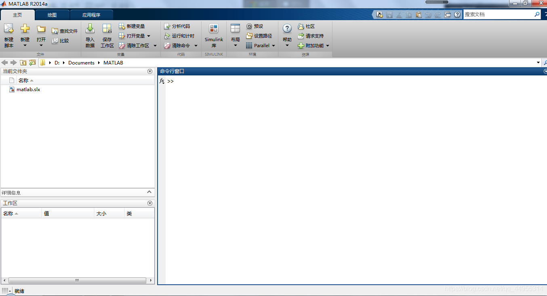The width and height of the screenshot is (547, 296).
Task: Sort workspace by 类 column
Action: (x=139, y=214)
